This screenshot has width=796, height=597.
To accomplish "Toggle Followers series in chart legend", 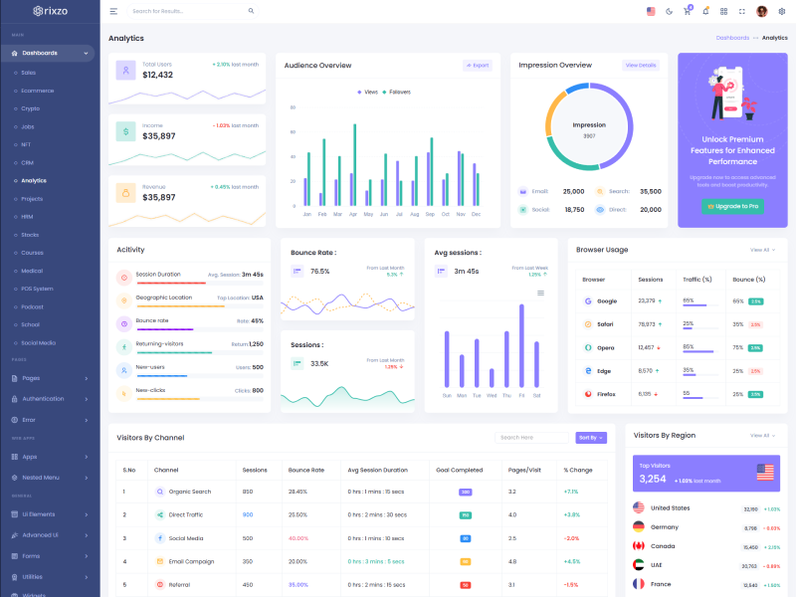I will [x=397, y=92].
